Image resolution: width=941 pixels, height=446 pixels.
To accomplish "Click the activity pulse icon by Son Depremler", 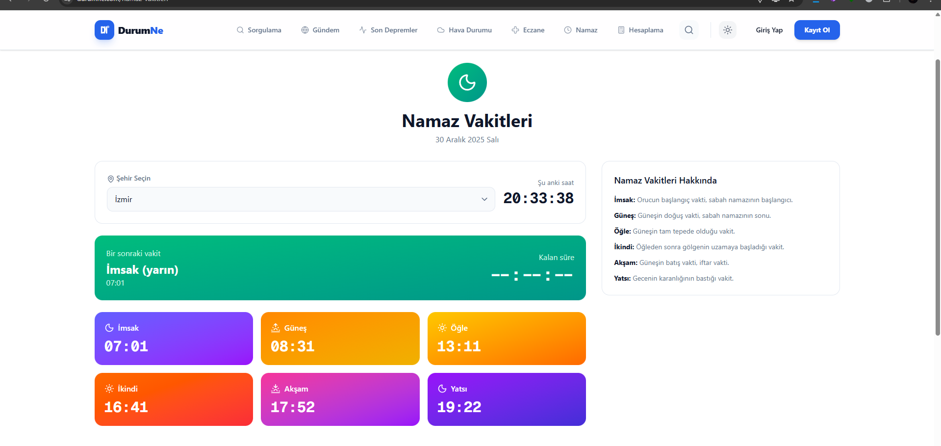I will [x=363, y=30].
